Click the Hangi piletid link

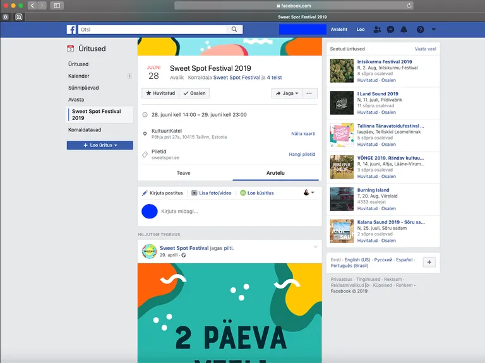point(302,154)
